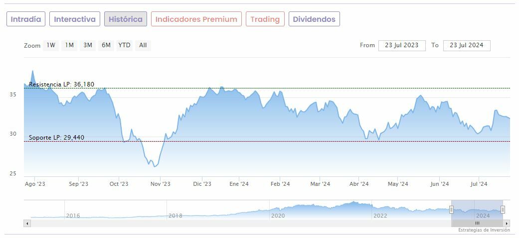Set zoom range to 1M

tap(69, 45)
